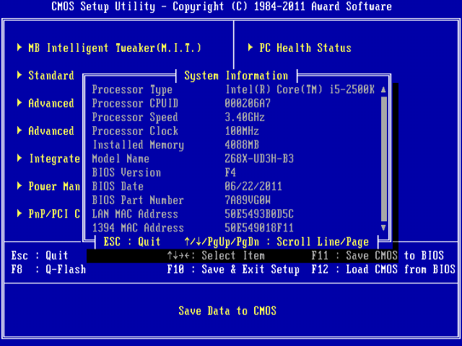Click the 06/22/2011 value
Screen dimensions: 462x346
253,186
